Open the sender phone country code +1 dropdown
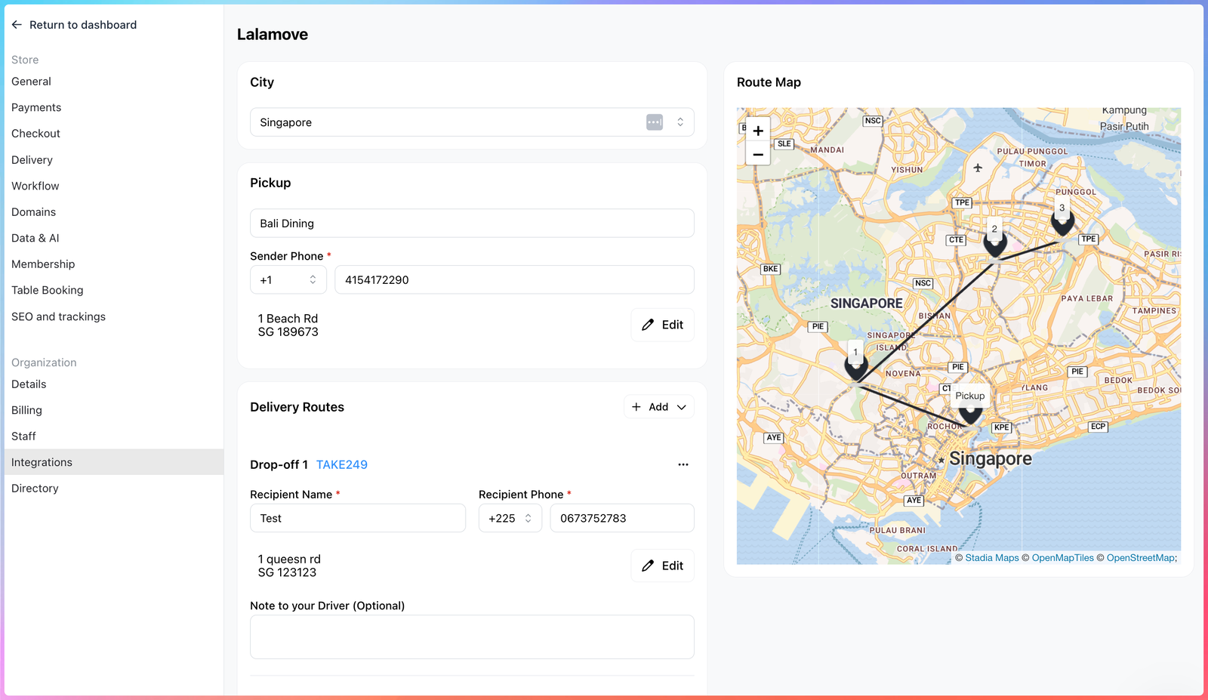 click(288, 279)
